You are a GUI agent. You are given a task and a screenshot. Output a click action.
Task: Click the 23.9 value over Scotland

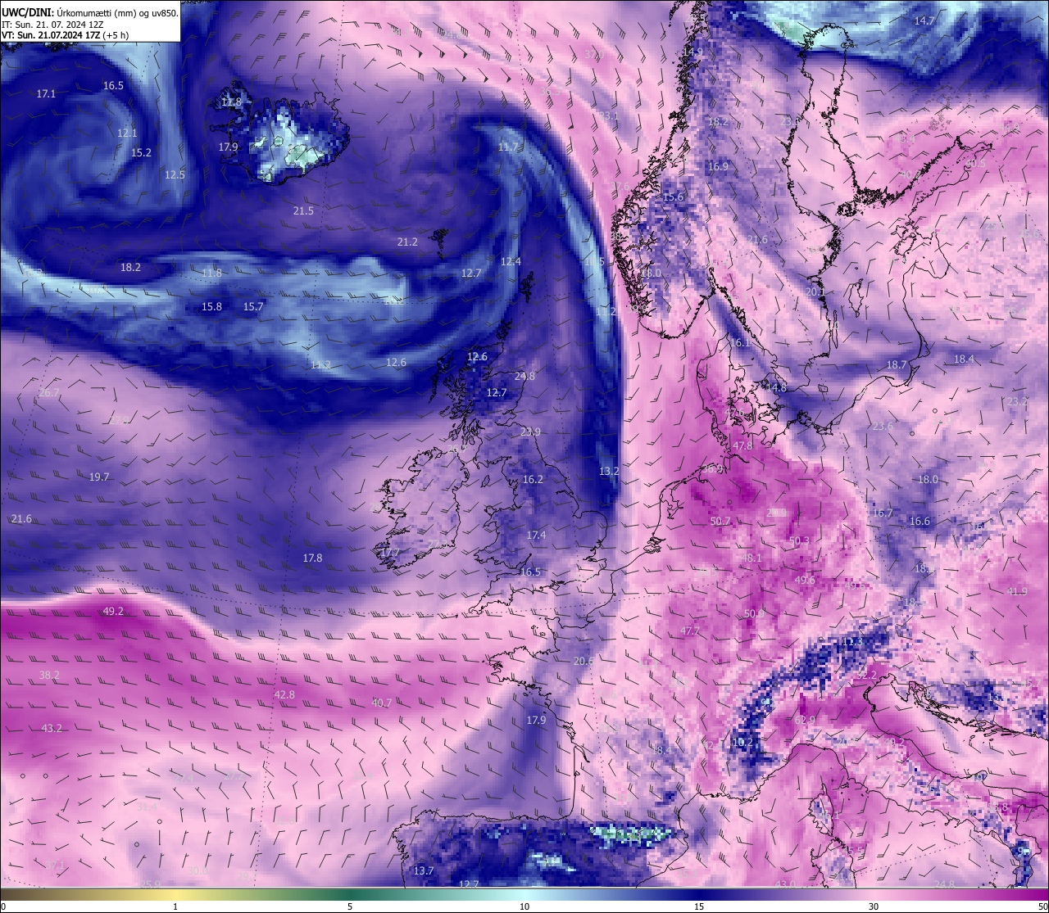pyautogui.click(x=530, y=432)
